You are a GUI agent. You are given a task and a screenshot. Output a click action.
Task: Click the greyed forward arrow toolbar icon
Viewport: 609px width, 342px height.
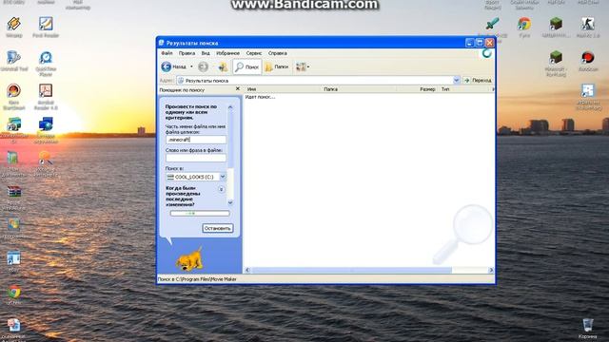(203, 66)
